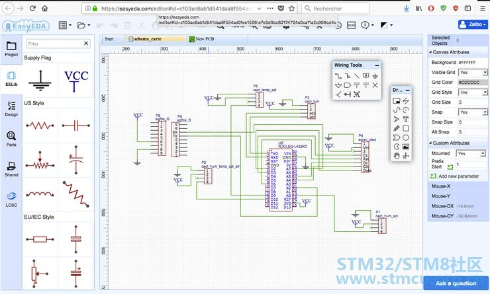Select the ground supply flag symbol
Image resolution: width=490 pixels, height=294 pixels.
click(x=40, y=81)
